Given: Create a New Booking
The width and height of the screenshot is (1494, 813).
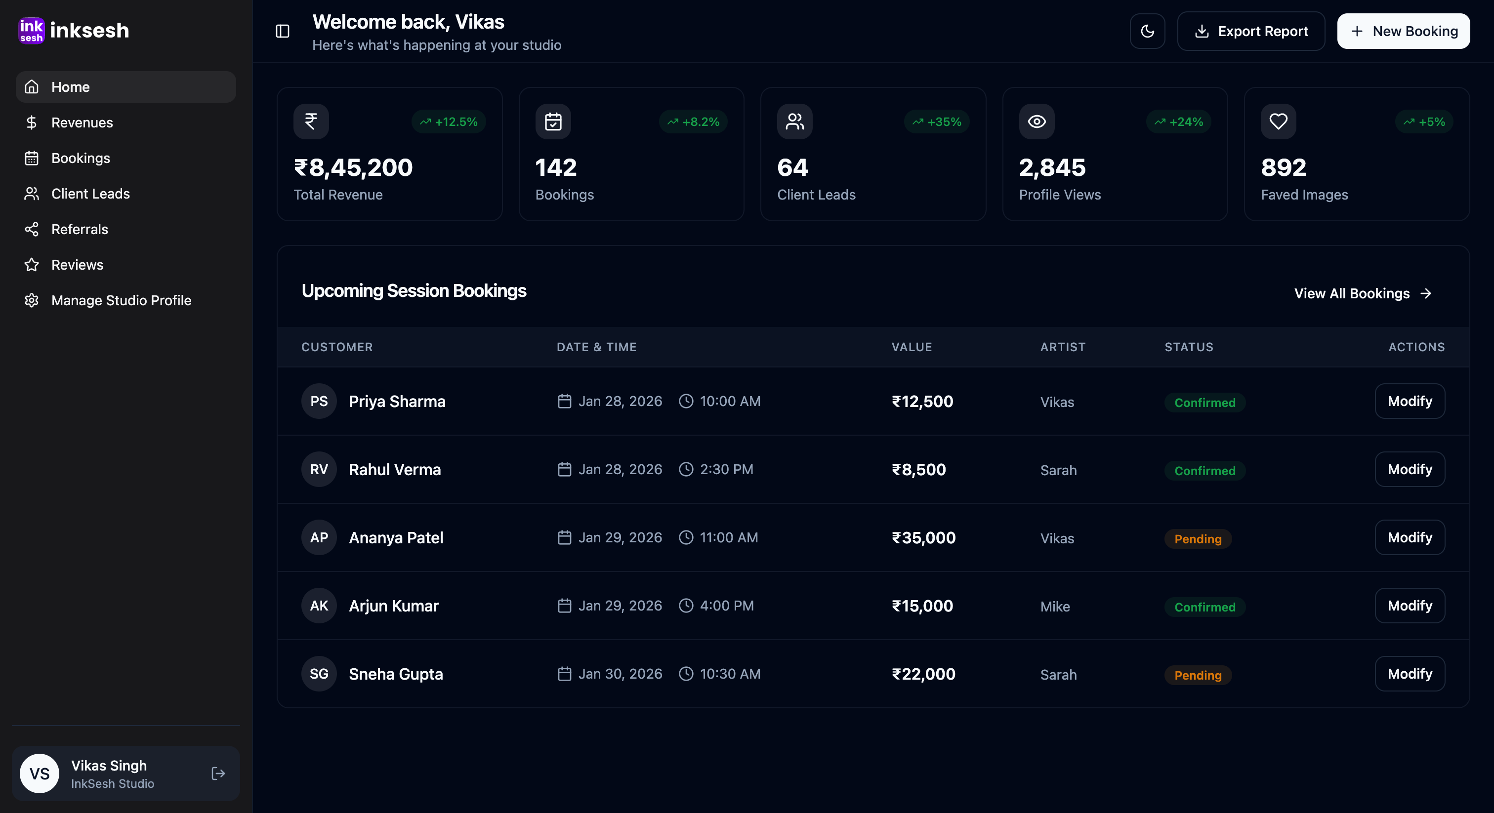Looking at the screenshot, I should [x=1403, y=31].
